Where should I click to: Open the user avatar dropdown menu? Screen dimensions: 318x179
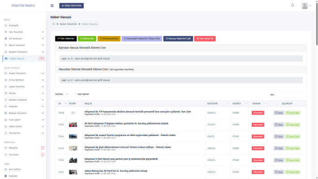click(x=306, y=6)
